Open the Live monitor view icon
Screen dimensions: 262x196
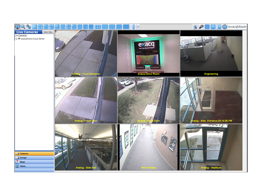coord(17,27)
